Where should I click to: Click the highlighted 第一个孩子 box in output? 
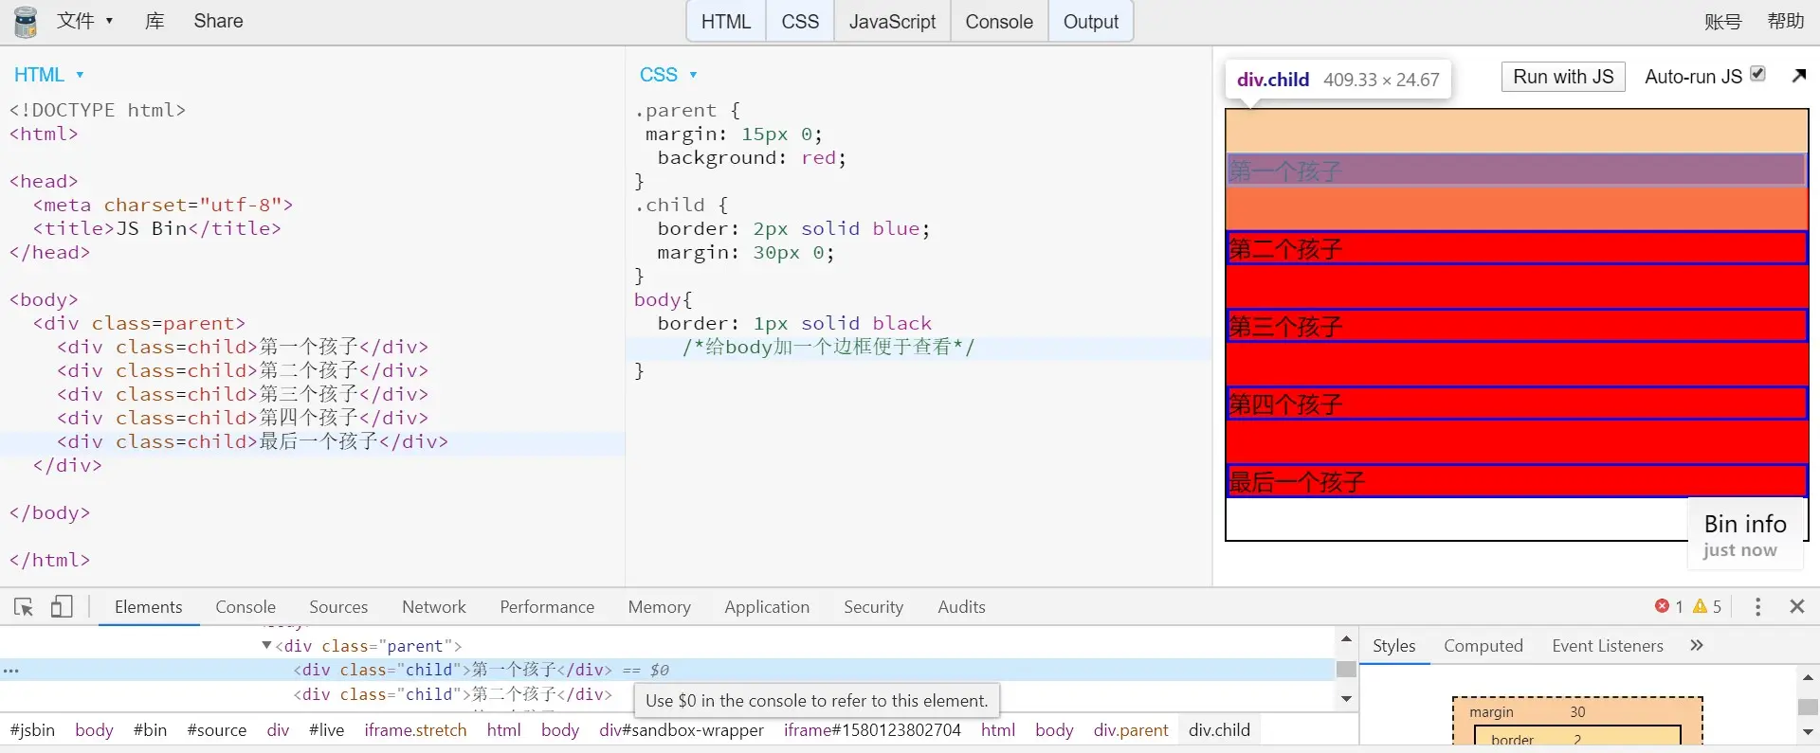[1517, 170]
